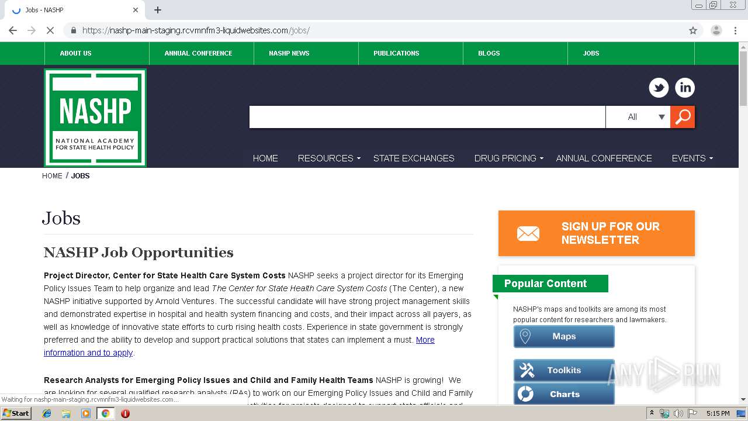The height and width of the screenshot is (421, 748).
Task: View site security lock info
Action: (74, 30)
